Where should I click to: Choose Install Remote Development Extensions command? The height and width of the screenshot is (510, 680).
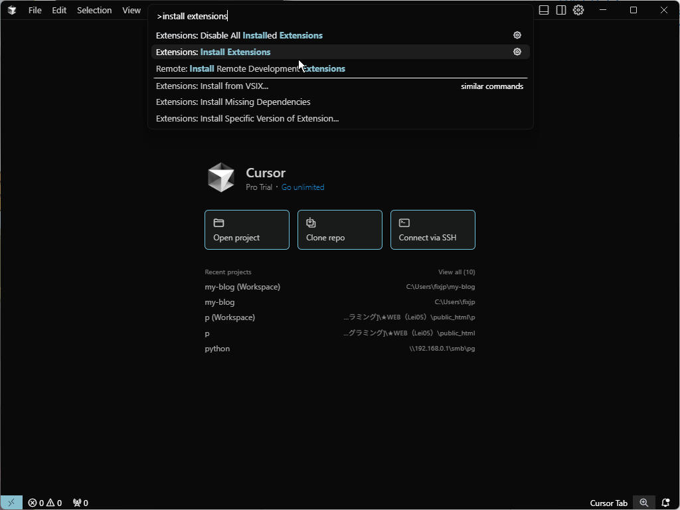250,68
